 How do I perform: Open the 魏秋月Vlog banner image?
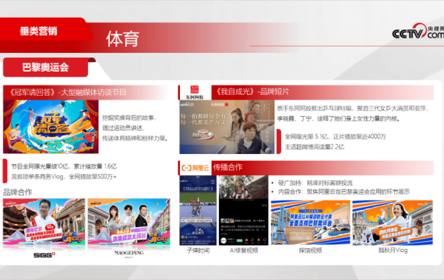393,222
